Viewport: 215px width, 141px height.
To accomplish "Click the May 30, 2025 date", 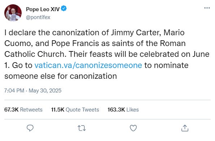I will [45, 91].
